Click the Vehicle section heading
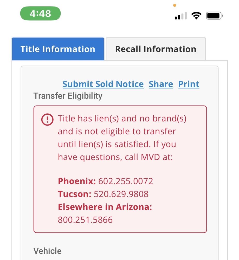 click(x=48, y=251)
